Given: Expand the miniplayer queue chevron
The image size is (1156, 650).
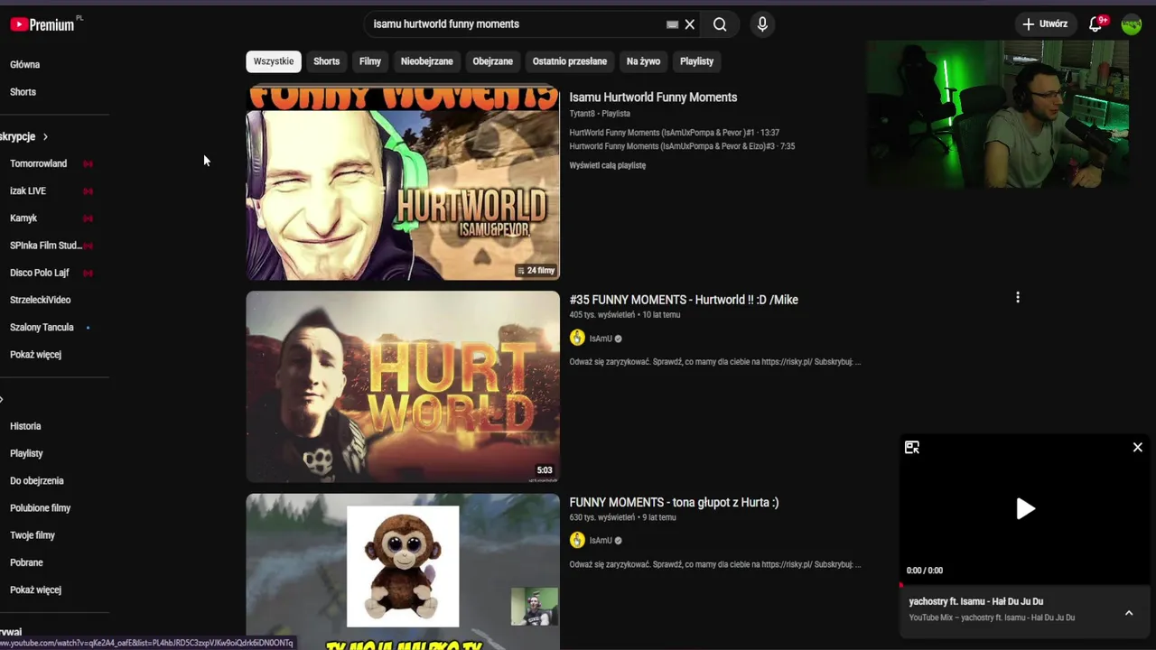Looking at the screenshot, I should click(x=1129, y=613).
